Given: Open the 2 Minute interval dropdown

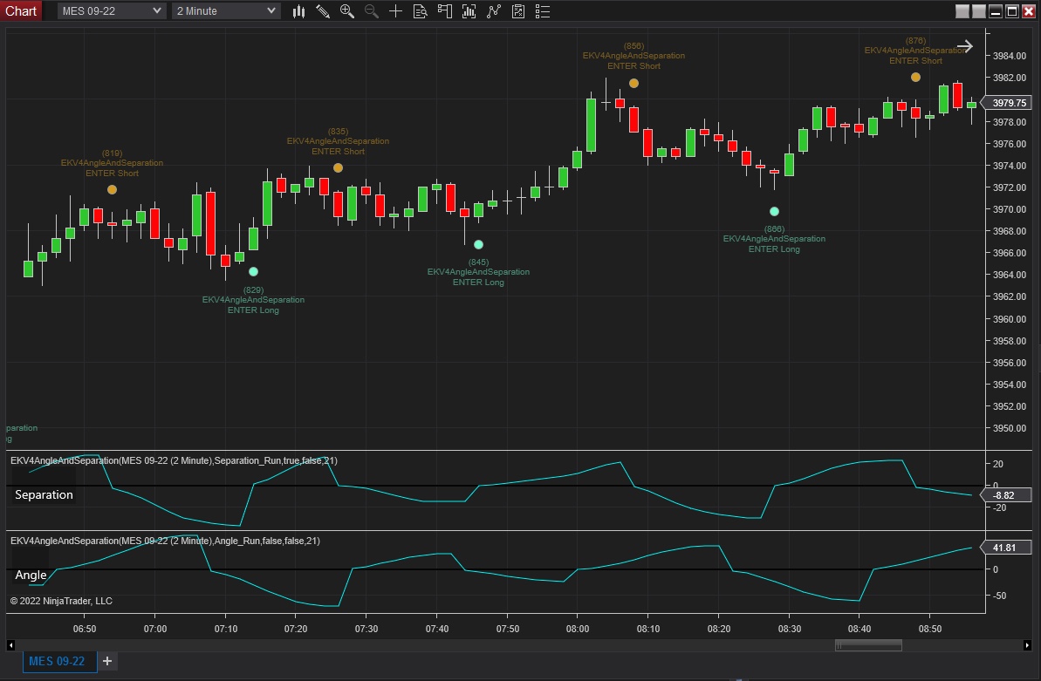Looking at the screenshot, I should [226, 11].
